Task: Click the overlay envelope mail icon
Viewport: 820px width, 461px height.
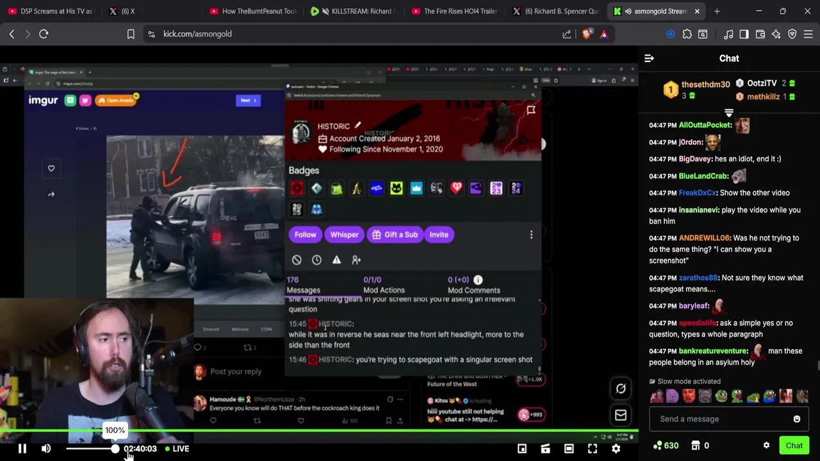Action: click(621, 416)
